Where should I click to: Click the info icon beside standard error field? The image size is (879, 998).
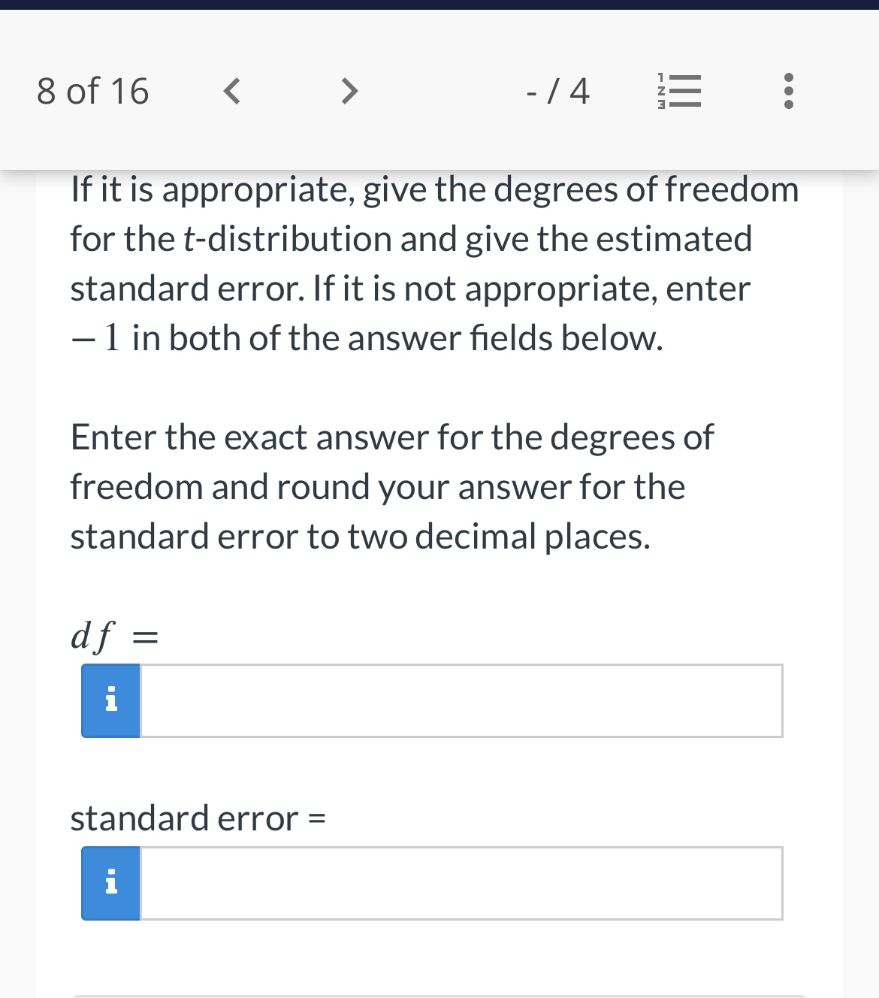click(x=110, y=883)
